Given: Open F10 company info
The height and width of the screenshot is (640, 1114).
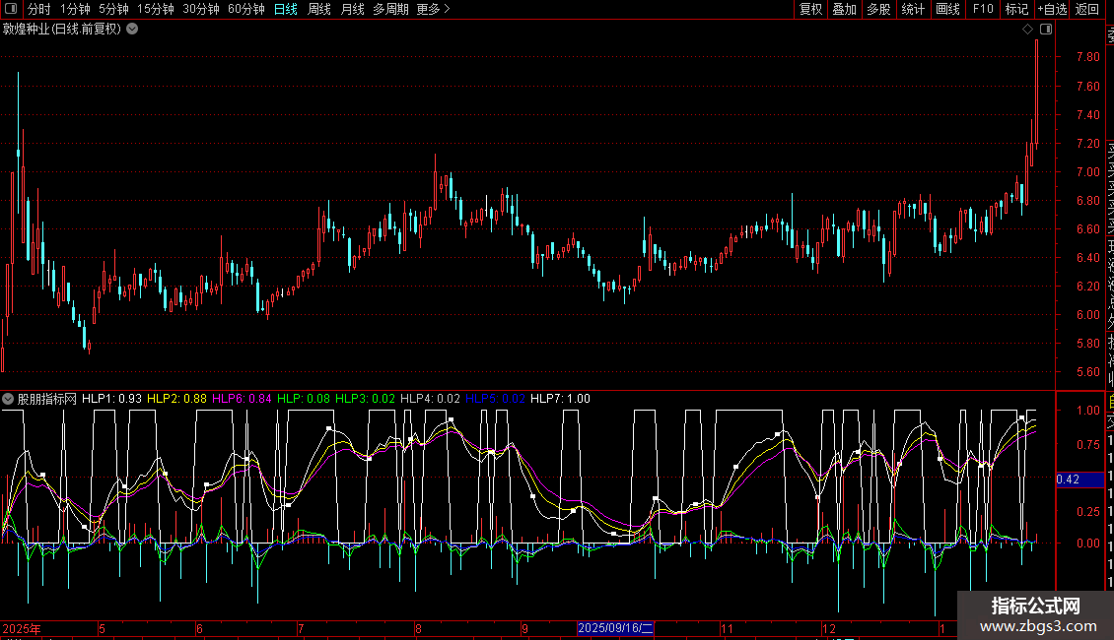Looking at the screenshot, I should [x=983, y=9].
